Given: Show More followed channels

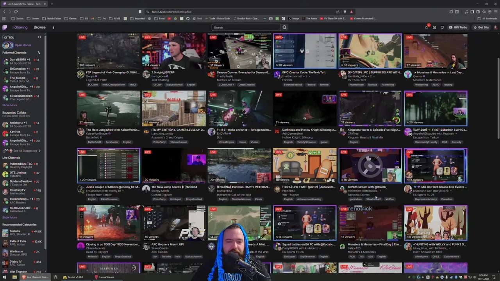Looking at the screenshot, I should tap(10, 105).
